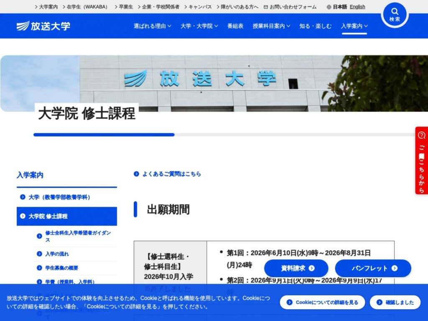Screen dimensions: 428x321
Task: Click the arrow icon beside 大学（教養学部教養学科）
Action: coord(23,197)
